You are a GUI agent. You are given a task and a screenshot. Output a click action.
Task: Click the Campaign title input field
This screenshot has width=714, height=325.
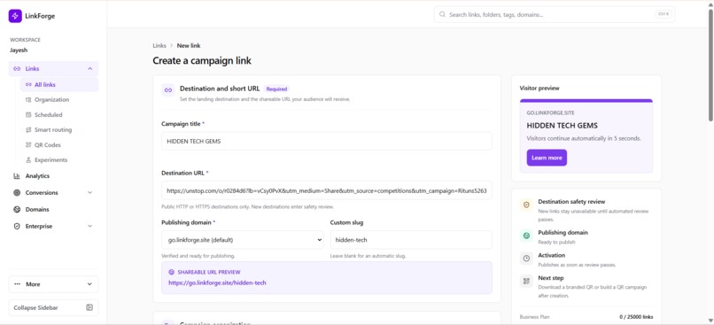[327, 141]
